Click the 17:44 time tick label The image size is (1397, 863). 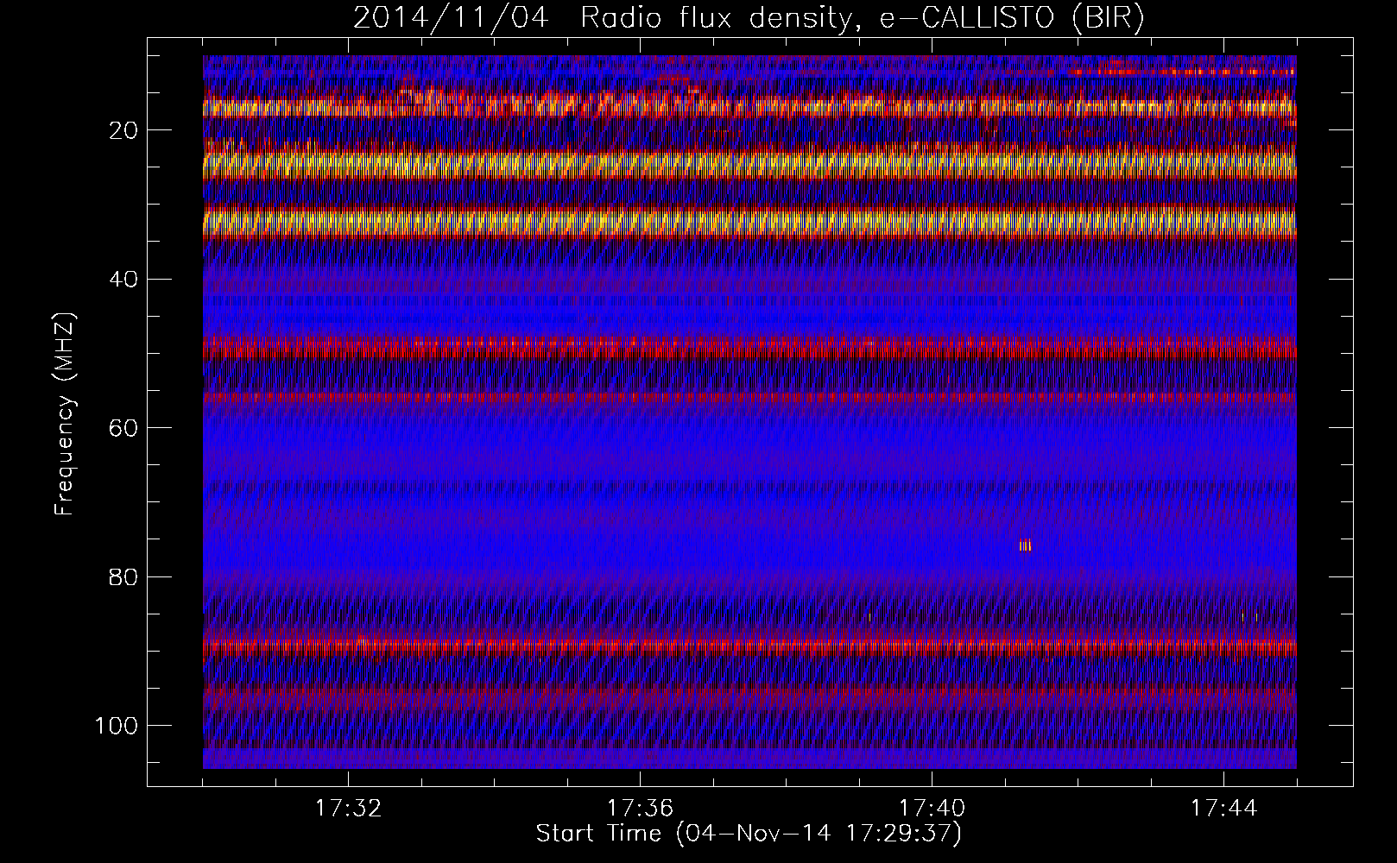pyautogui.click(x=1223, y=809)
